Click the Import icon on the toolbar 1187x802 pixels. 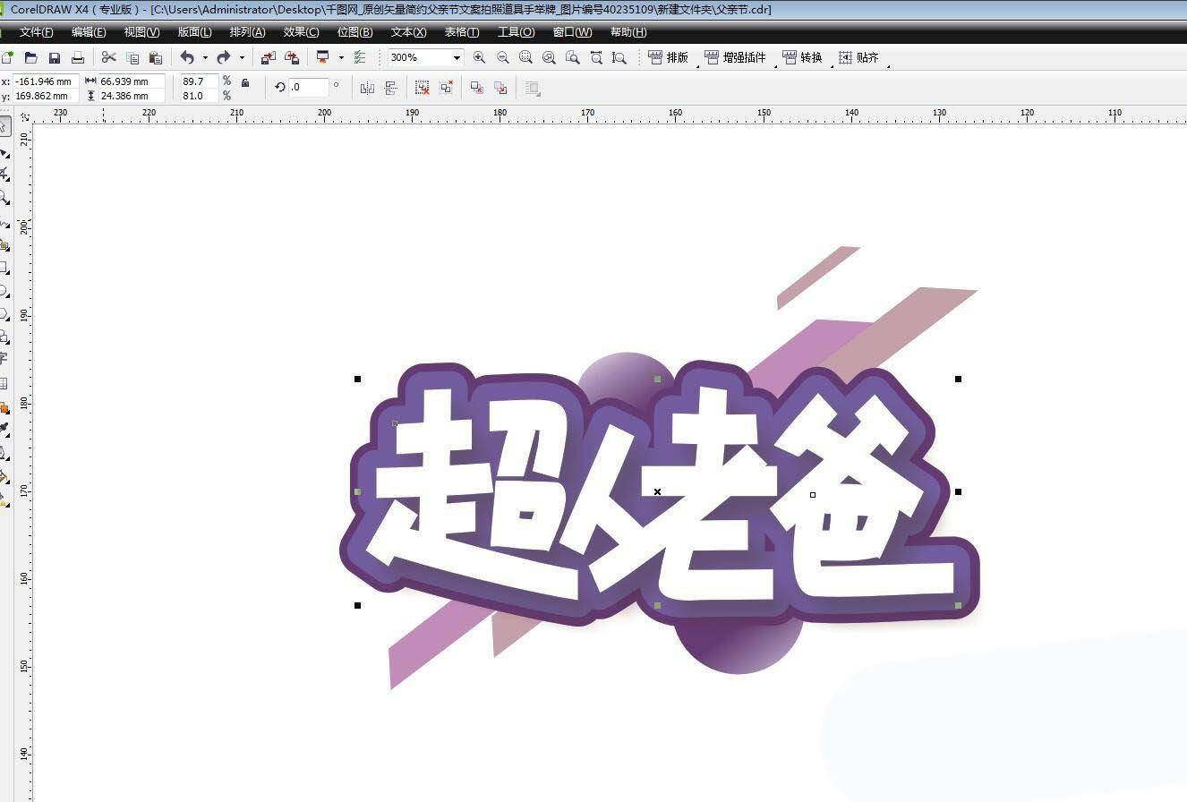(x=268, y=56)
